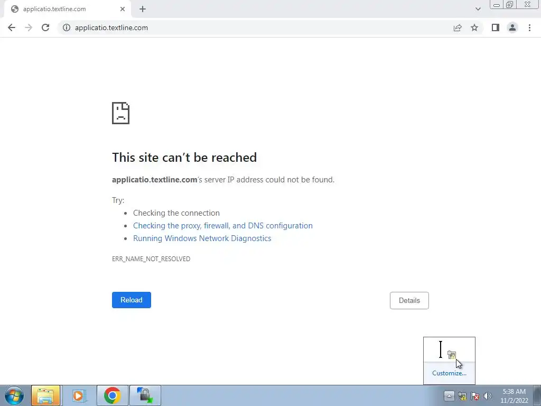Click the network status tray icon
This screenshot has height=406, width=541.
point(462,396)
